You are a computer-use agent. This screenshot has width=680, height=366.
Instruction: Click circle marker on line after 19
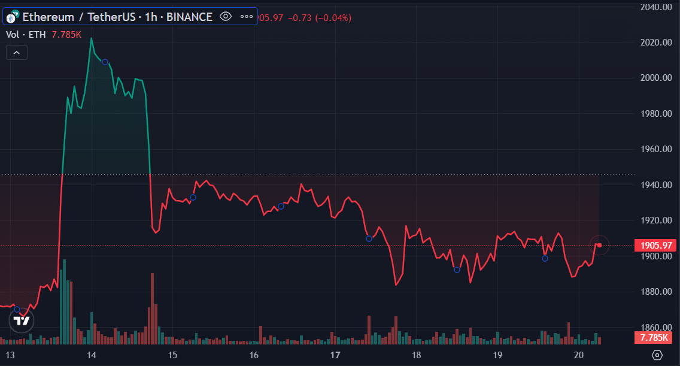coord(545,258)
